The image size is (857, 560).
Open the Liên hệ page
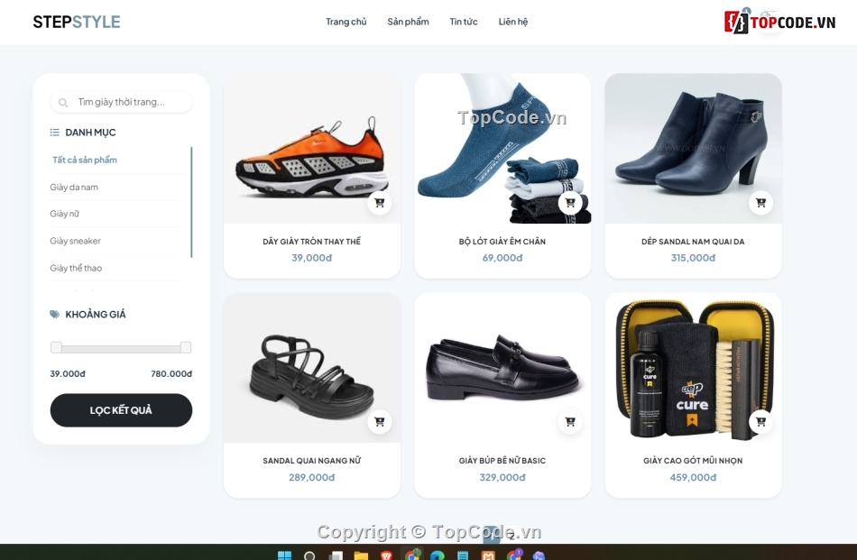coord(512,22)
